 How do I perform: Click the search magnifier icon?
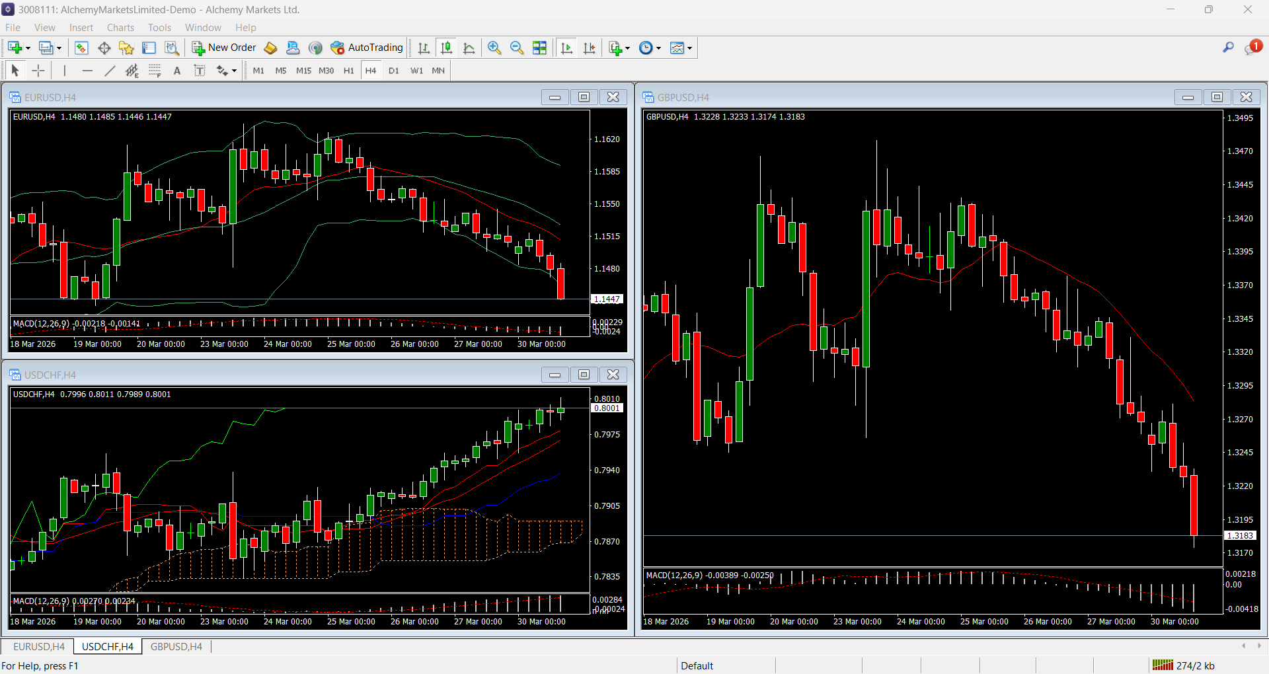coord(1228,48)
